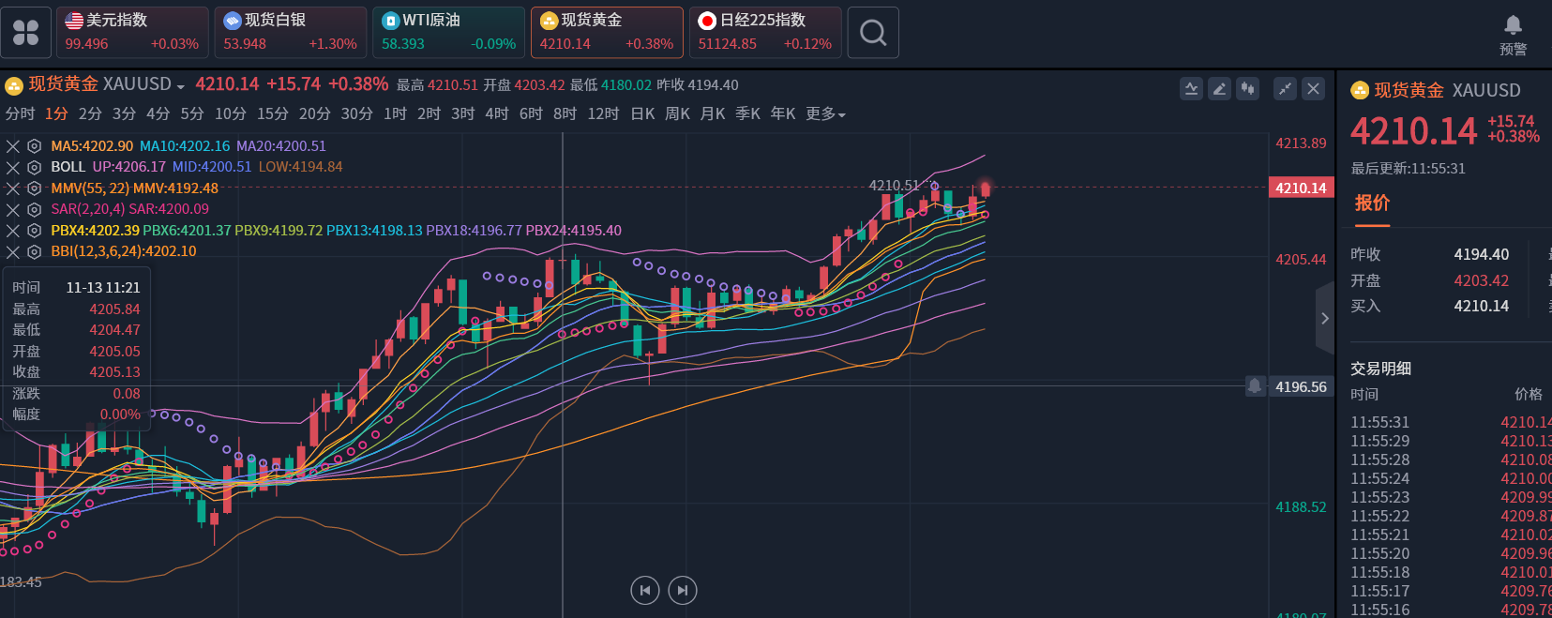The image size is (1552, 618).
Task: Switch chart style with candlestick icon
Action: pos(1247,89)
